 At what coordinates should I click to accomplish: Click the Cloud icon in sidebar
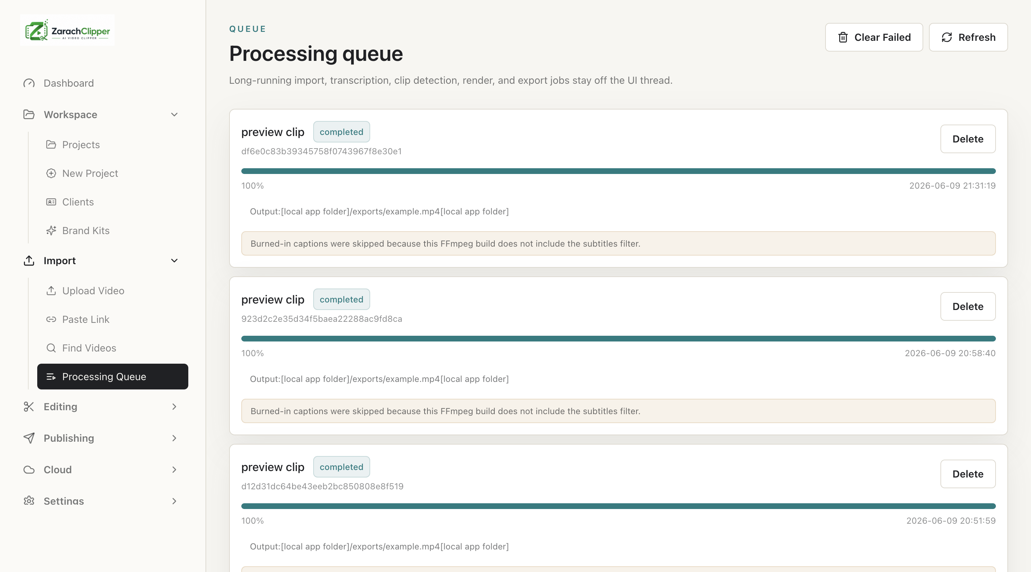[29, 470]
